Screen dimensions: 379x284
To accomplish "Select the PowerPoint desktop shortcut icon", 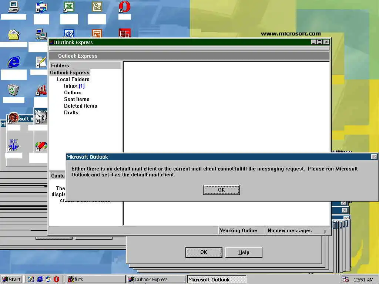I will point(97,33).
